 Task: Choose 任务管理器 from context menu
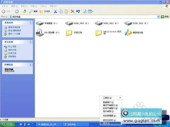111,115
